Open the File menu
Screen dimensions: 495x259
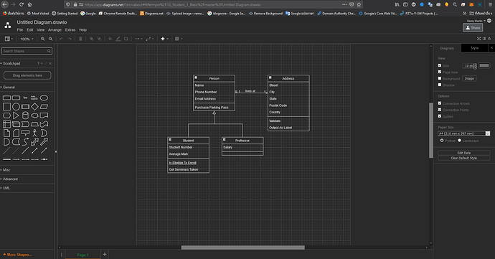[x=20, y=29]
